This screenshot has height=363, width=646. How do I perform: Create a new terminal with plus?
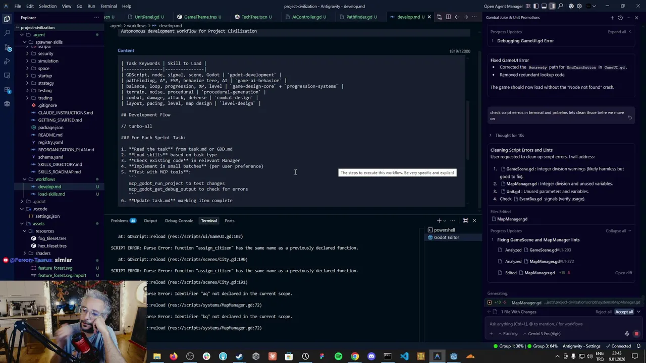[439, 220]
